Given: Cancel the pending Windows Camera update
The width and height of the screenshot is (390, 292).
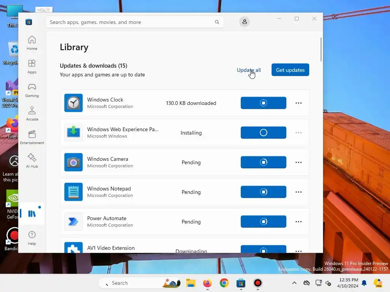Looking at the screenshot, I should (x=264, y=162).
